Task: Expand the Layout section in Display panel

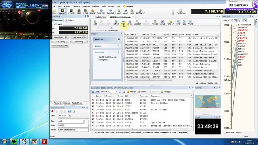Action: pyautogui.click(x=119, y=46)
